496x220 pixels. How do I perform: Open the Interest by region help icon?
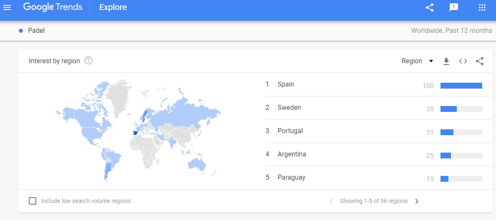(x=88, y=61)
